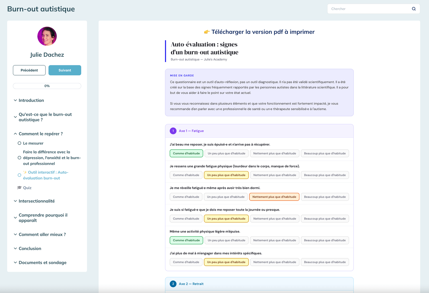Choose "Comme d'habitude" for physical fatigue question
Image resolution: width=429 pixels, height=293 pixels.
(186, 175)
